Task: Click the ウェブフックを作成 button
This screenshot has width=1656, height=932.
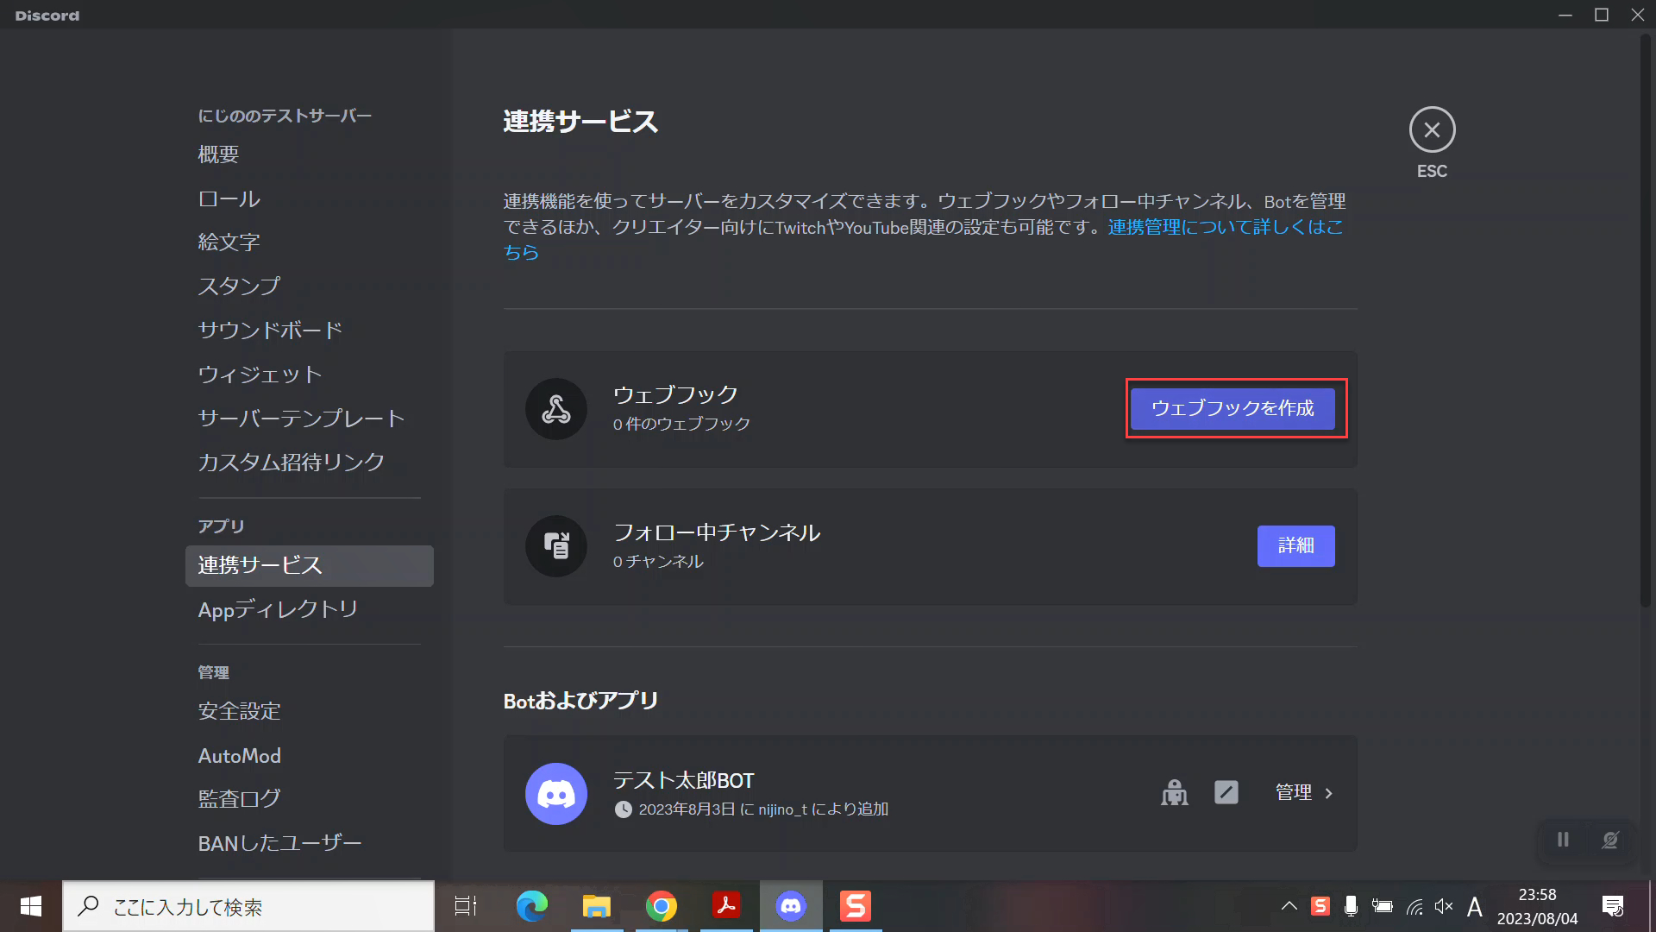Action: (1233, 409)
